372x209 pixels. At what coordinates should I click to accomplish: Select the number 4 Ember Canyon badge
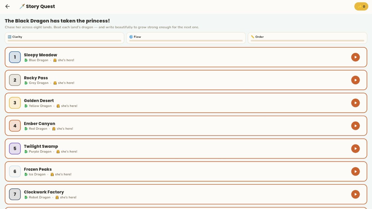pos(15,126)
